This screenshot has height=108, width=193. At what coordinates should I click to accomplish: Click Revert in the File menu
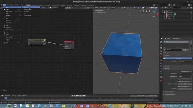[x=12, y=13]
